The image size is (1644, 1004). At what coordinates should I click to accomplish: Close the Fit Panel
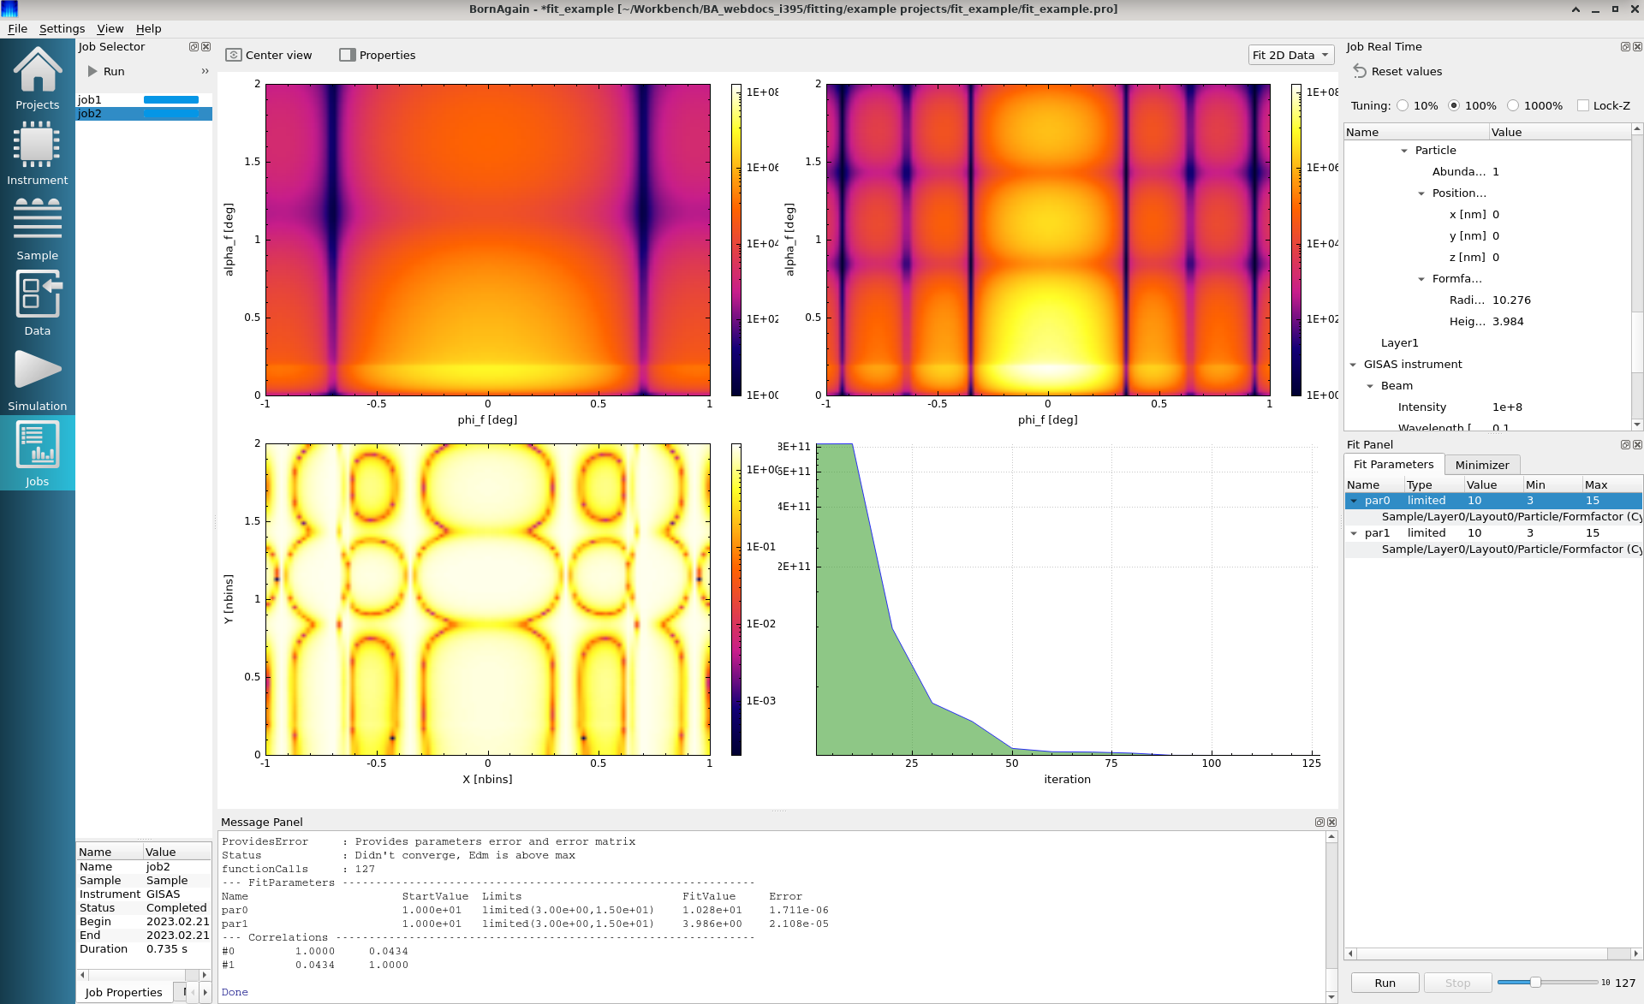point(1637,445)
